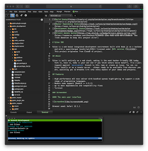Collapse the ppc folder

click(11, 49)
